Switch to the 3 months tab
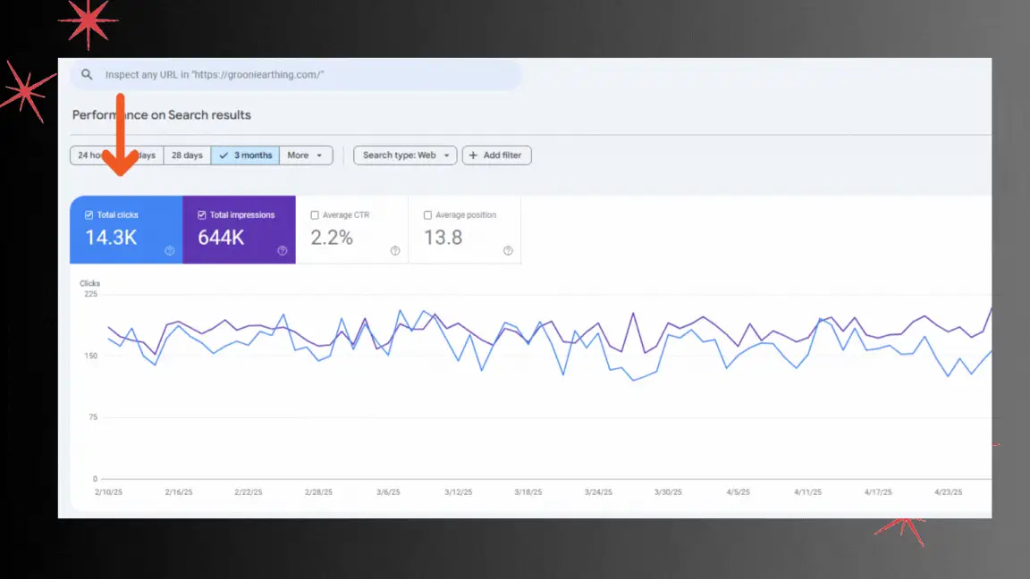The width and height of the screenshot is (1030, 579). point(245,155)
